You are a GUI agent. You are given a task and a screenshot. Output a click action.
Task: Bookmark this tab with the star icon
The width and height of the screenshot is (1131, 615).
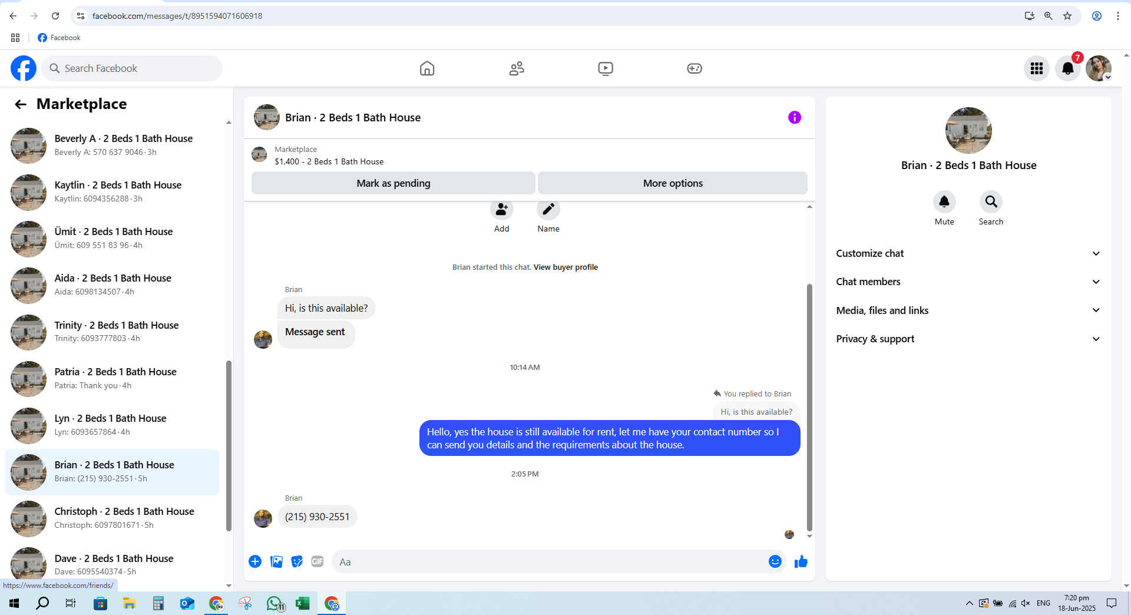(x=1067, y=16)
